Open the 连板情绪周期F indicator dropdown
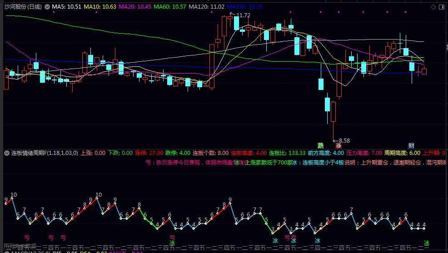 click(7, 153)
